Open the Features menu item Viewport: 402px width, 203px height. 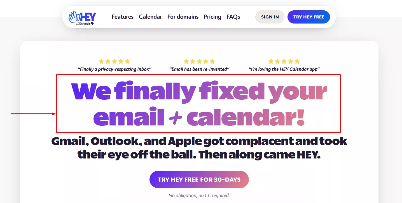point(123,17)
